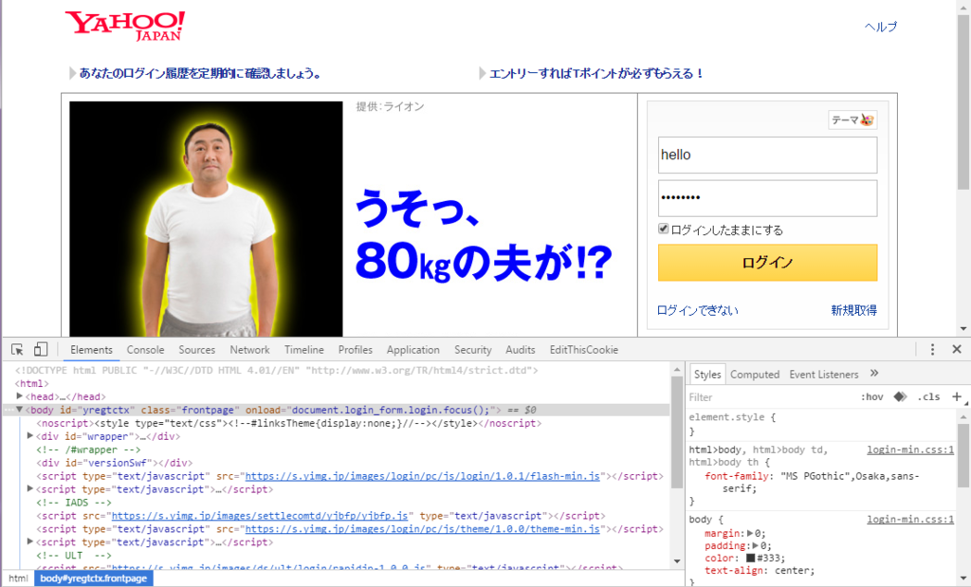Click the #333 color swatch
This screenshot has width=971, height=587.
(750, 558)
